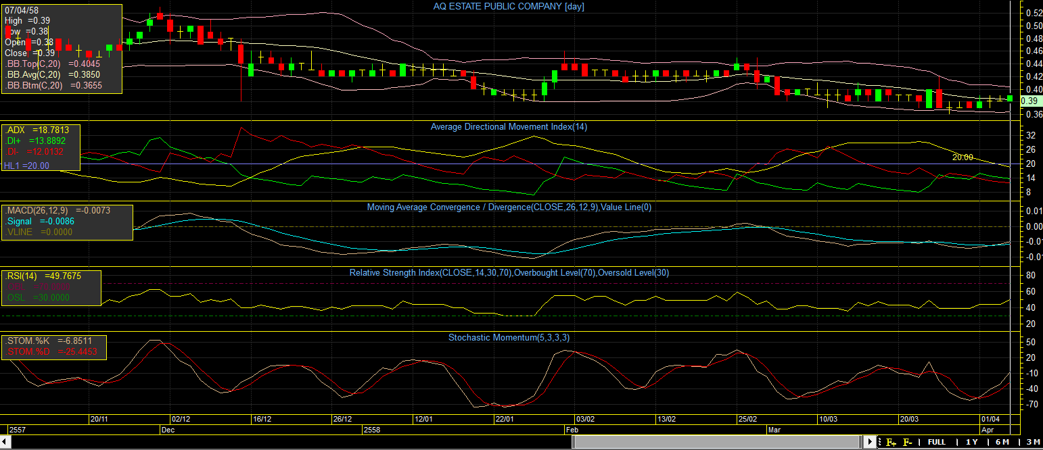Click the RSI(14) legend box
This screenshot has width=1043, height=450.
[51, 286]
